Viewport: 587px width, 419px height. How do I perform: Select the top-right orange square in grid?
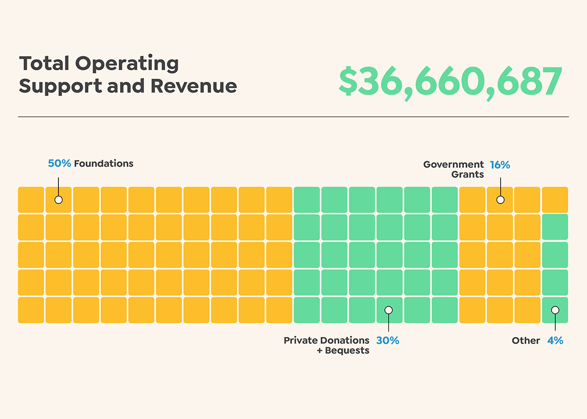[x=555, y=199]
